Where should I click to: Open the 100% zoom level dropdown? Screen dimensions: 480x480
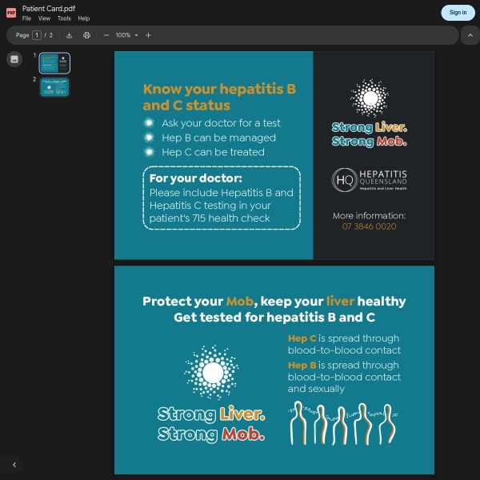point(126,35)
